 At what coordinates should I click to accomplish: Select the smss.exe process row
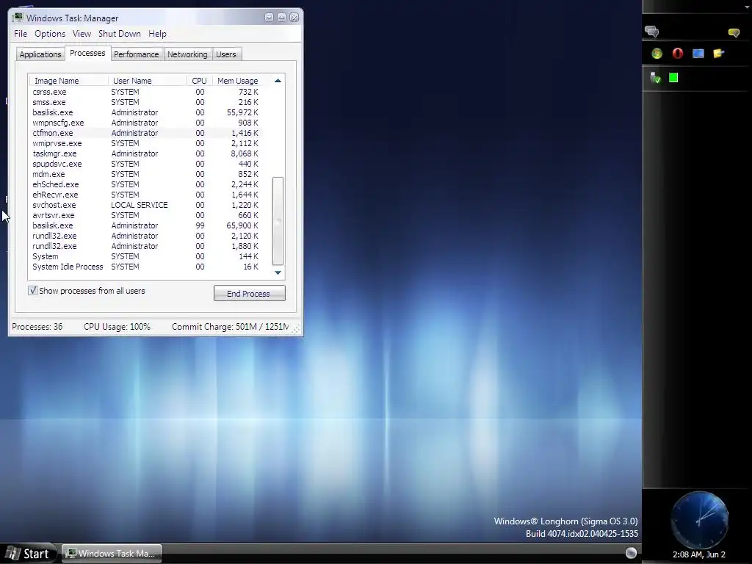click(146, 102)
